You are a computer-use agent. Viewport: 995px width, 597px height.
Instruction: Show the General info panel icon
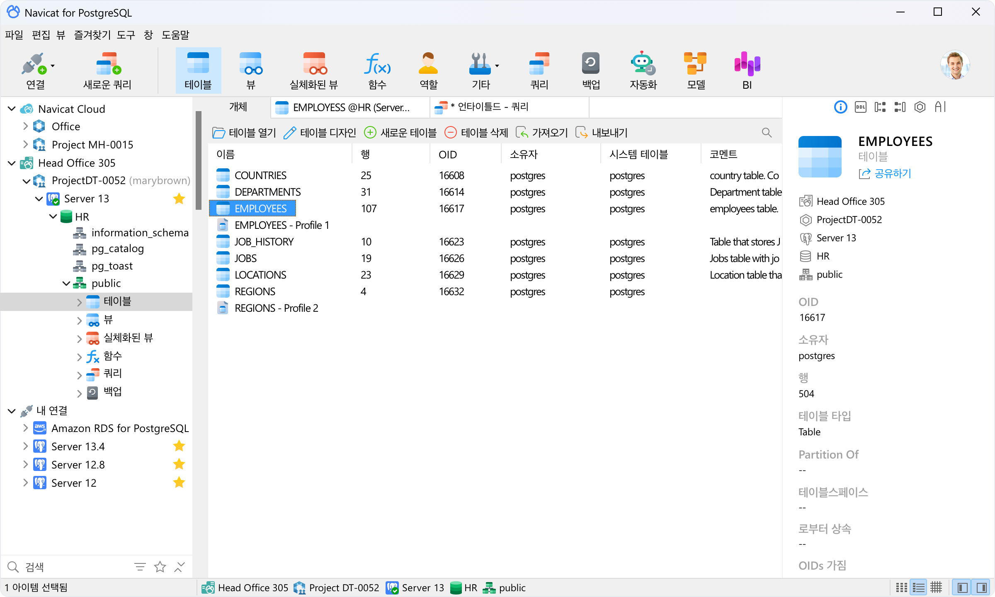click(x=840, y=107)
